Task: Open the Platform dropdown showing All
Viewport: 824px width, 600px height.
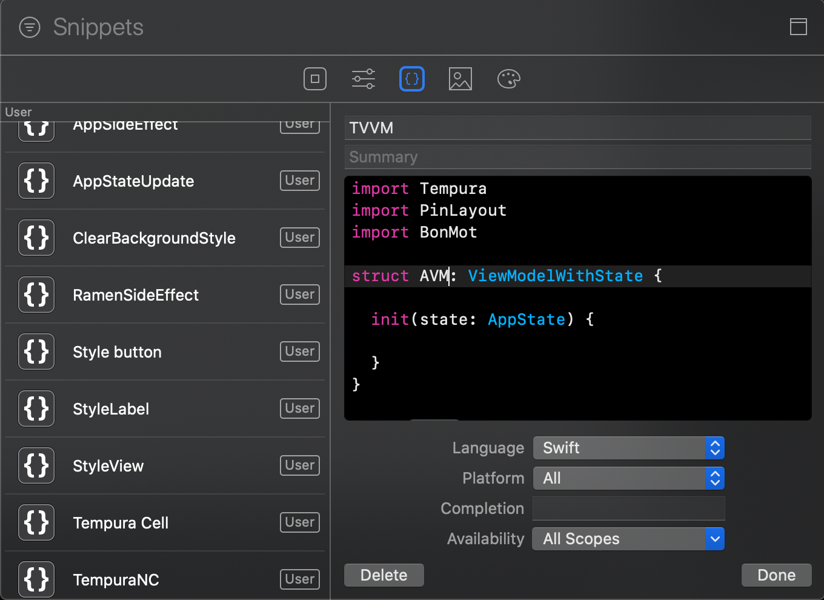Action: click(628, 478)
